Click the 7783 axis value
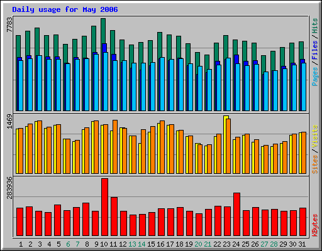This screenshot has width=322, height=251. tap(9, 24)
